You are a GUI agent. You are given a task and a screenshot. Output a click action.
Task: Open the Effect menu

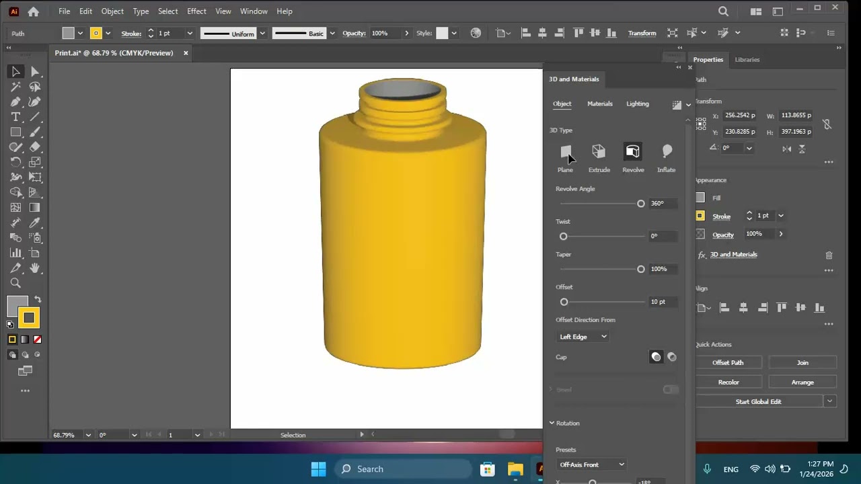tap(196, 11)
